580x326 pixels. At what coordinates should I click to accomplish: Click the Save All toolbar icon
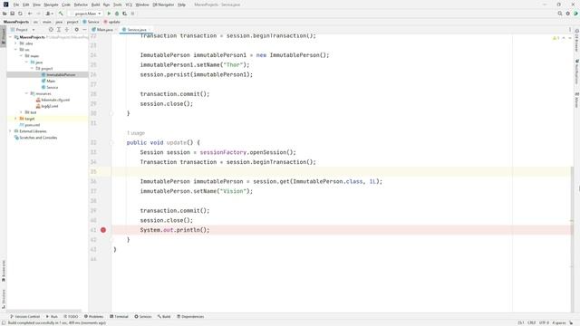[12, 14]
